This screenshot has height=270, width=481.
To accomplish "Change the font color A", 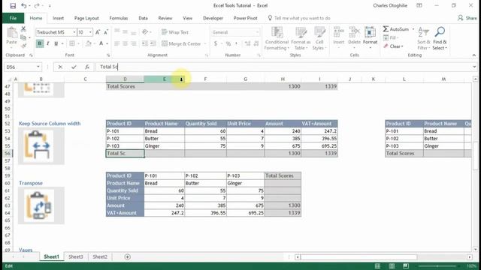I will pyautogui.click(x=101, y=43).
